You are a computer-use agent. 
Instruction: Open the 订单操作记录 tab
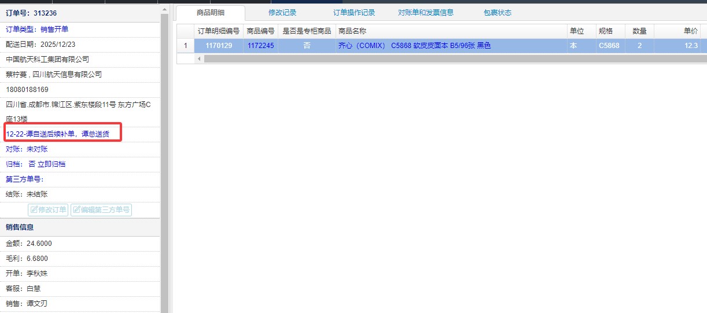(x=354, y=13)
